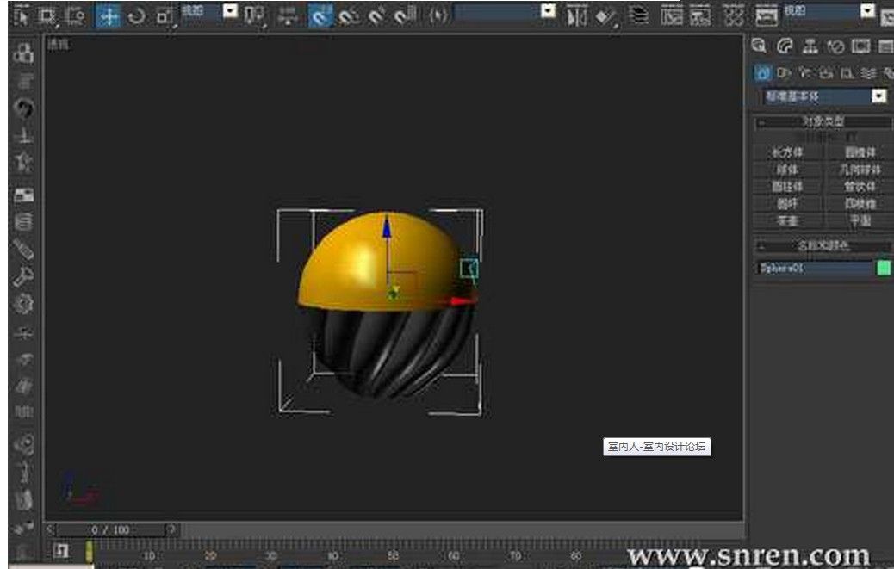Select the Select Object arrow tool
The width and height of the screenshot is (894, 569).
pos(21,16)
